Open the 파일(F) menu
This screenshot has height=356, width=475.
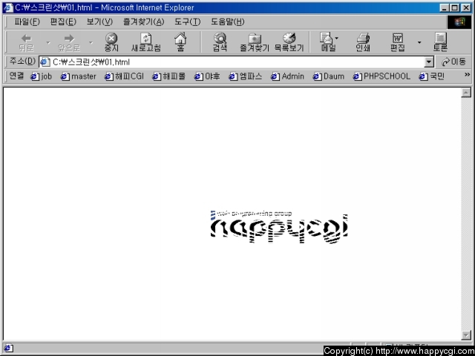27,22
